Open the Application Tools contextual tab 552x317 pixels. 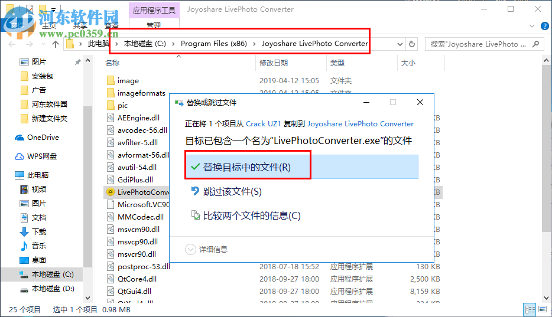tap(154, 10)
